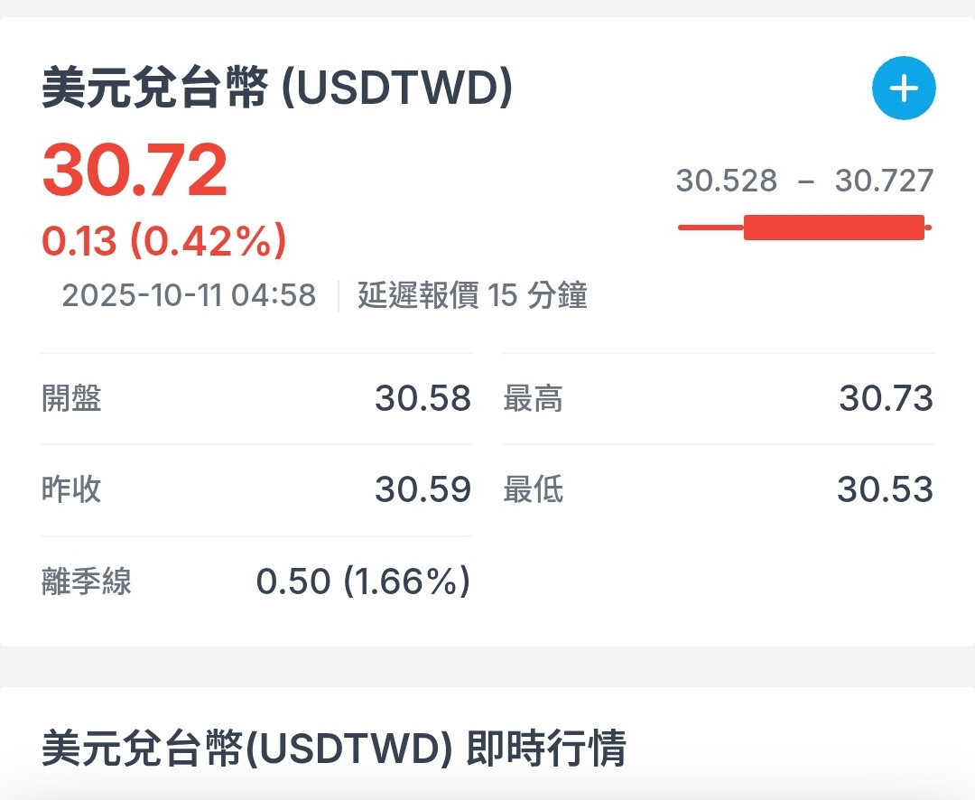
Task: Click the 2025-10-11 04:58 timestamp
Action: pyautogui.click(x=189, y=295)
